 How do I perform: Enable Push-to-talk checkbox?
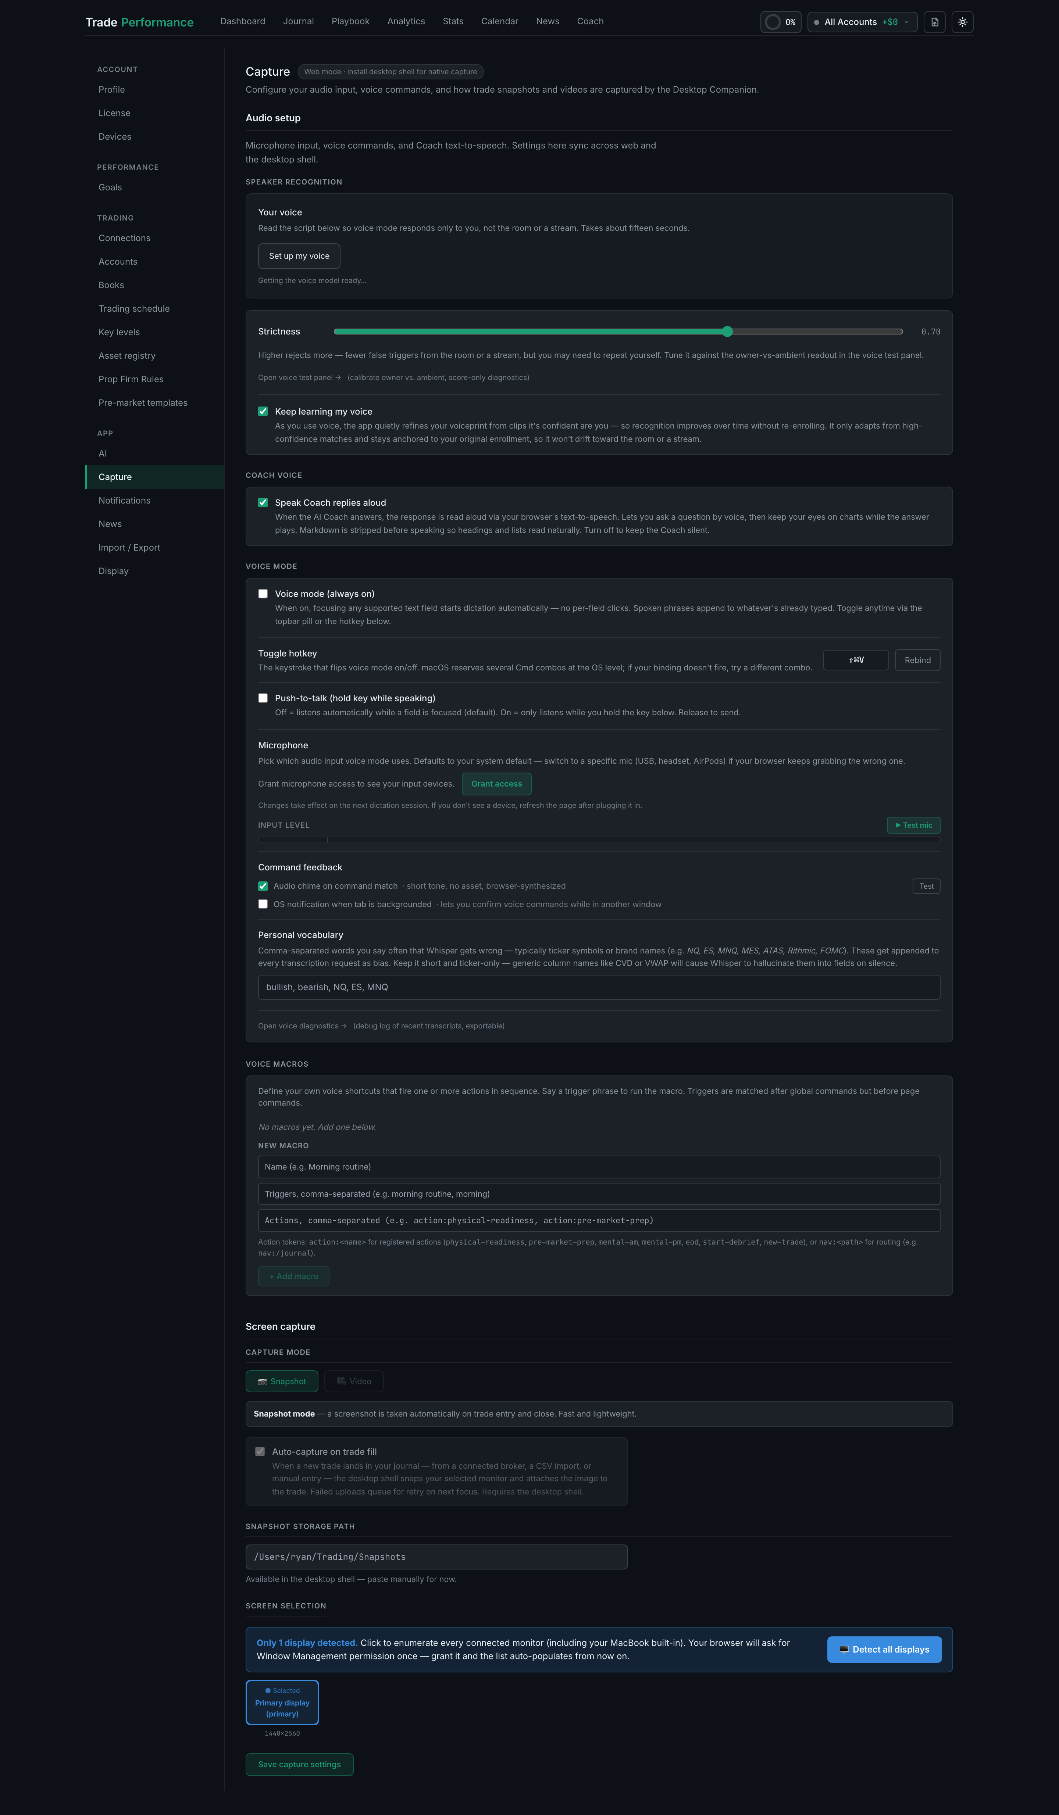tap(263, 698)
